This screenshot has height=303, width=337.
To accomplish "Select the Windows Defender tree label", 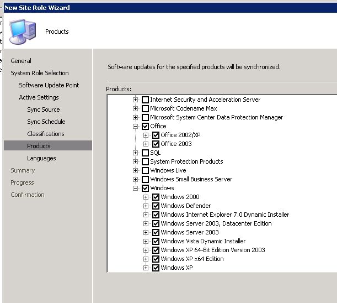I will [x=186, y=206].
